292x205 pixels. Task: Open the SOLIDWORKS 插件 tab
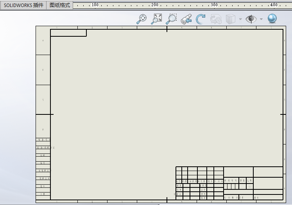point(23,5)
